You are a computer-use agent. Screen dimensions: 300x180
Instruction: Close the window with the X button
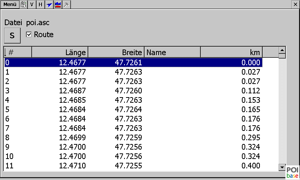click(294, 4)
